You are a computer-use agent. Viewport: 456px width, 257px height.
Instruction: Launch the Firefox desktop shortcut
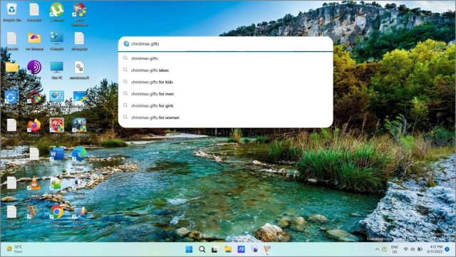pos(34,127)
